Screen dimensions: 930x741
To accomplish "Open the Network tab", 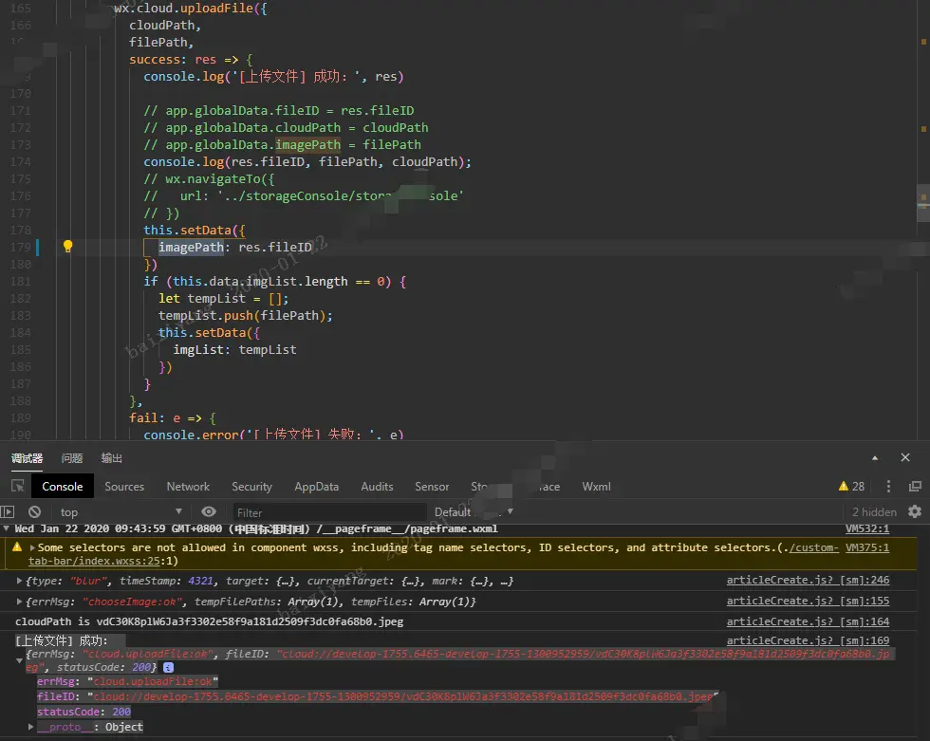I will pyautogui.click(x=188, y=486).
